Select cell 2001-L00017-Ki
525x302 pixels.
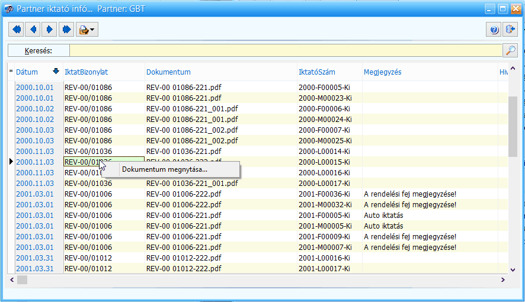tap(324, 269)
